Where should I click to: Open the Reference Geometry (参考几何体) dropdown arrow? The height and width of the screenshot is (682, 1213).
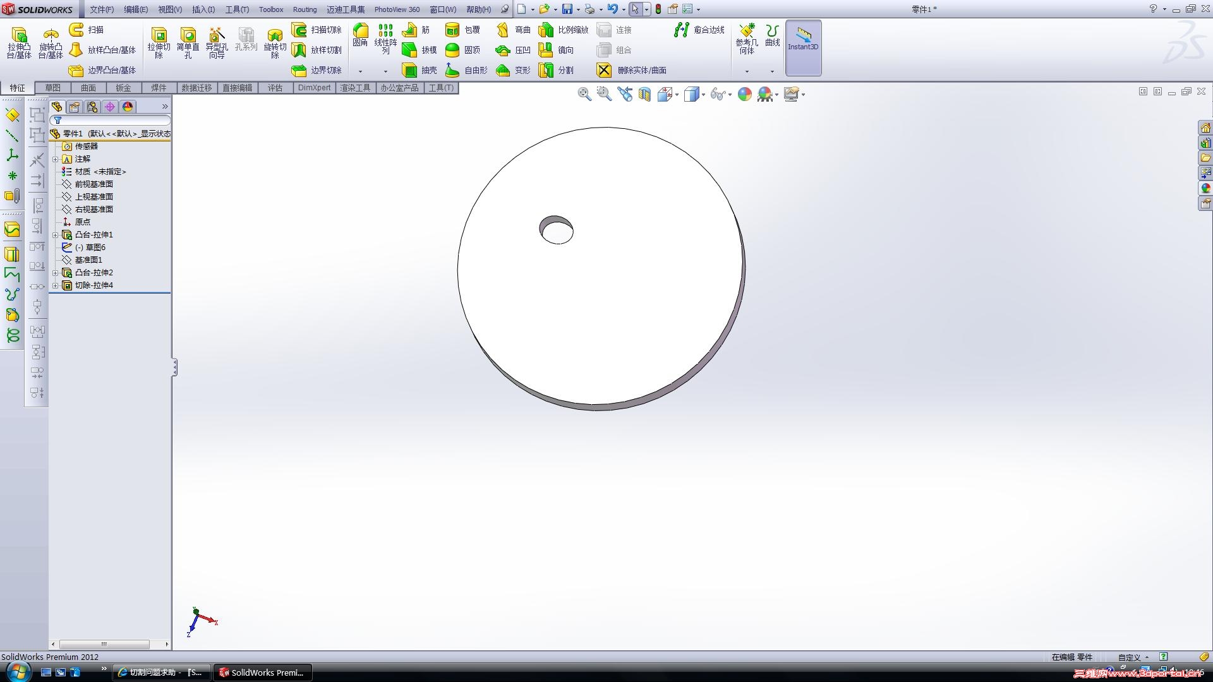(747, 71)
